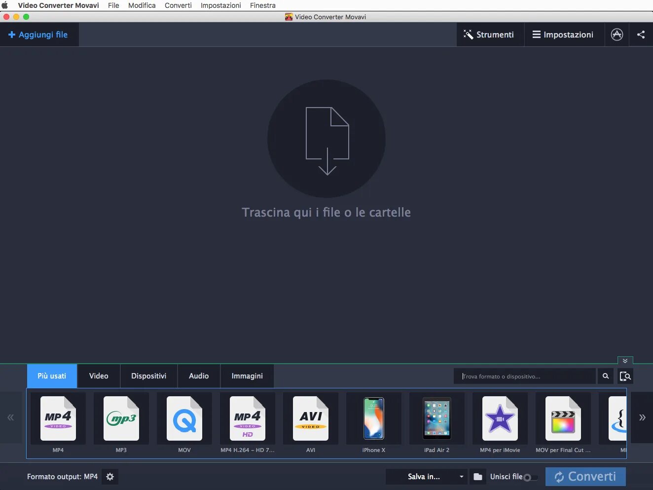The height and width of the screenshot is (490, 653).
Task: Open the Apple menu icon
Action: click(x=5, y=5)
